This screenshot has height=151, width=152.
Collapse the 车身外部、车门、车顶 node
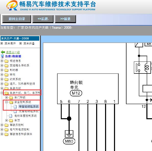point(2,93)
